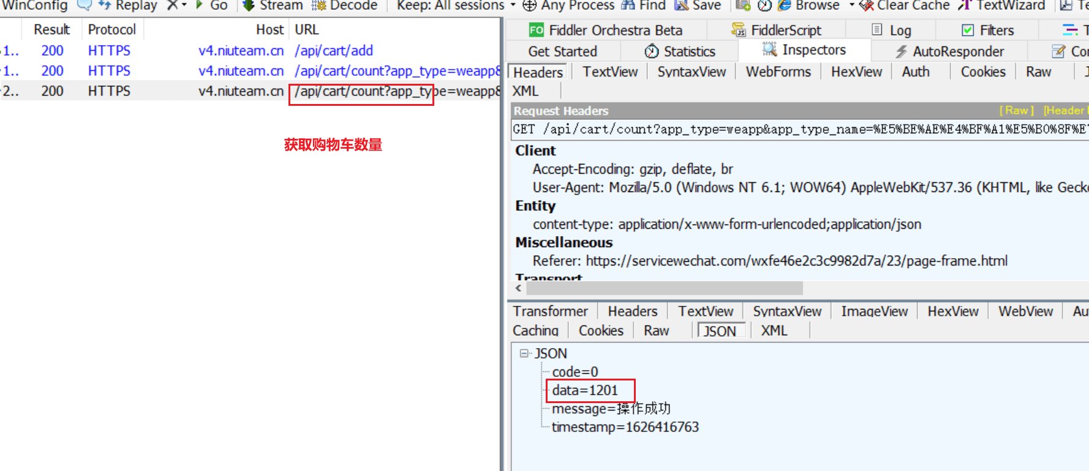
Task: Open the AutoResponder tab
Action: pyautogui.click(x=949, y=51)
